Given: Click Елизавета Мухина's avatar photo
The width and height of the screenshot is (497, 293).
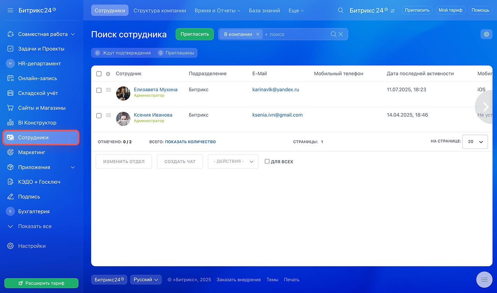Looking at the screenshot, I should point(123,93).
